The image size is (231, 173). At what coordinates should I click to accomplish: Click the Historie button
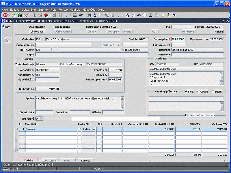point(219,31)
